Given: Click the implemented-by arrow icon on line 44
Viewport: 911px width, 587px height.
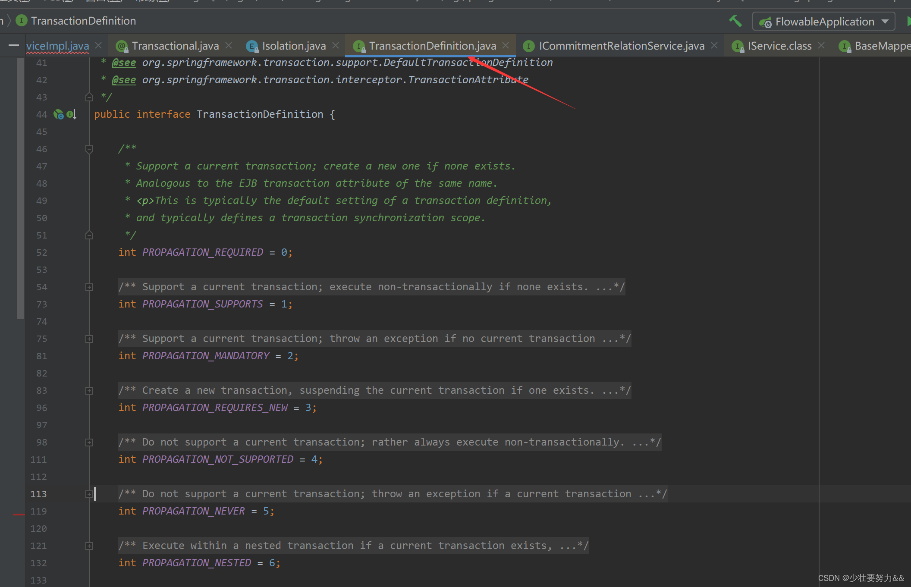Looking at the screenshot, I should click(x=72, y=114).
